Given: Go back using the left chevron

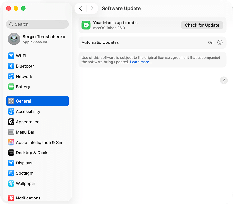Looking at the screenshot, I should click(x=81, y=8).
